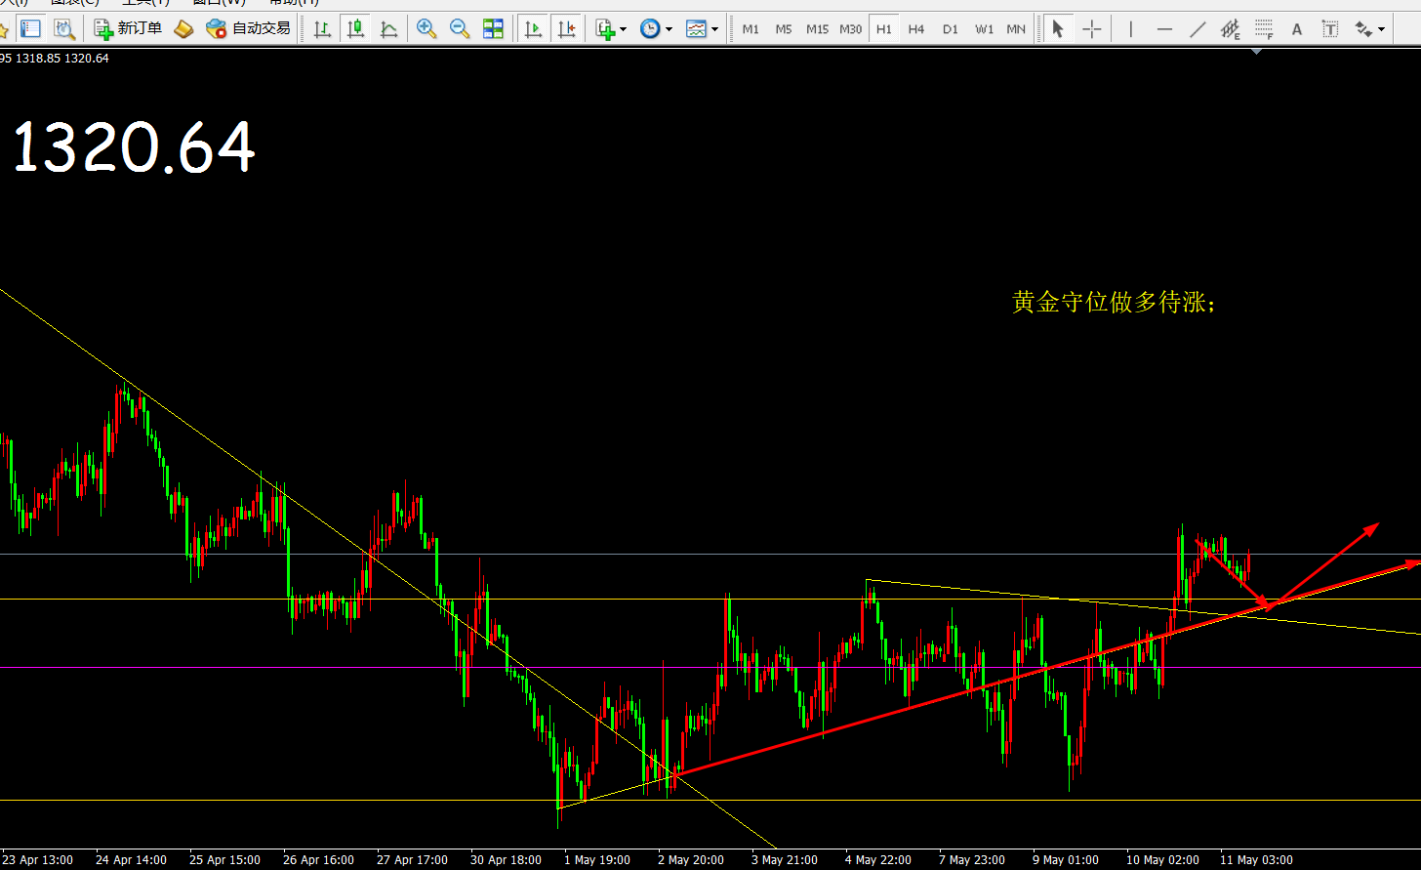Click the add indicators icon
Image resolution: width=1421 pixels, height=870 pixels.
tap(605, 28)
